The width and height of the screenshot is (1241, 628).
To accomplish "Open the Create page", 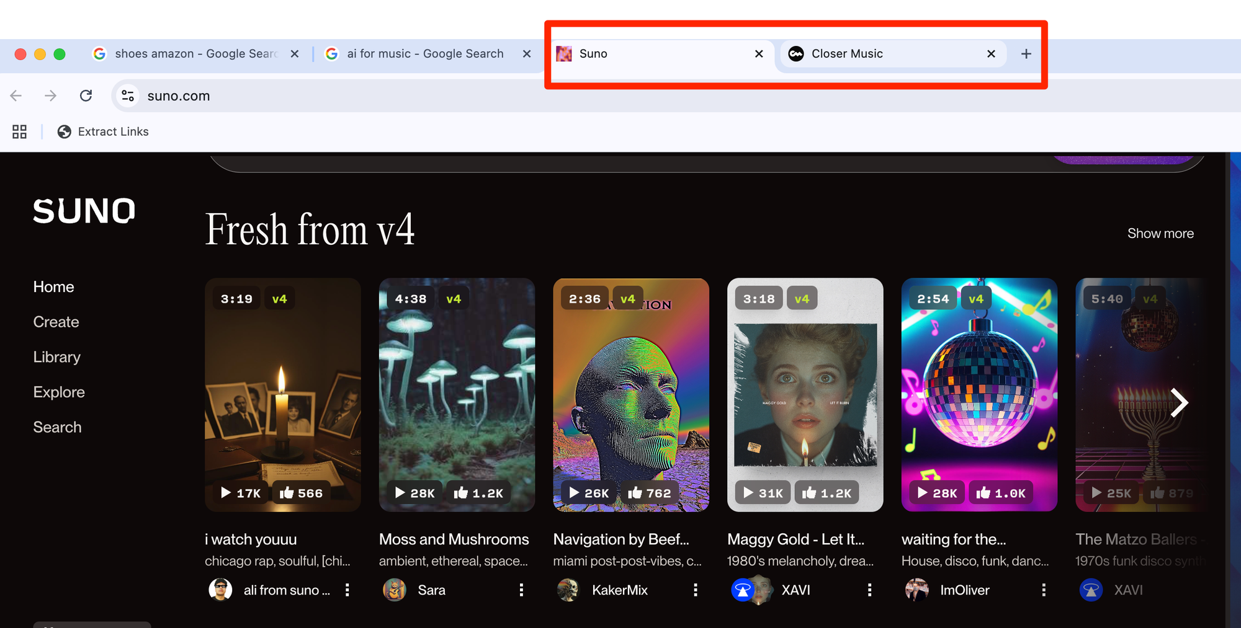I will coord(56,322).
